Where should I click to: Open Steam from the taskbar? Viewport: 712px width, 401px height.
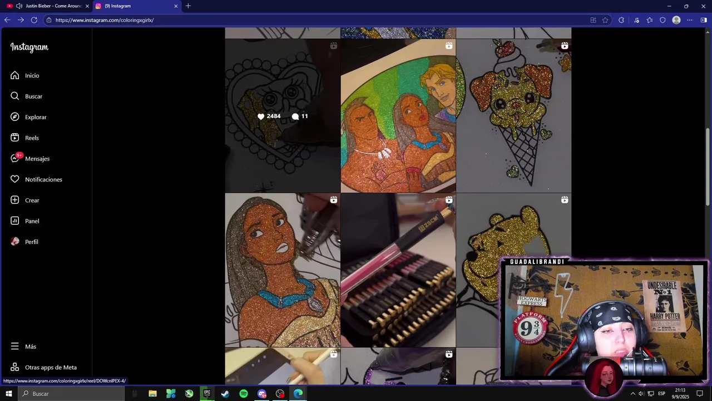225,394
